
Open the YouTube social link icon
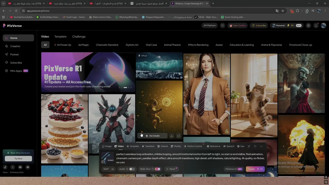point(20,167)
